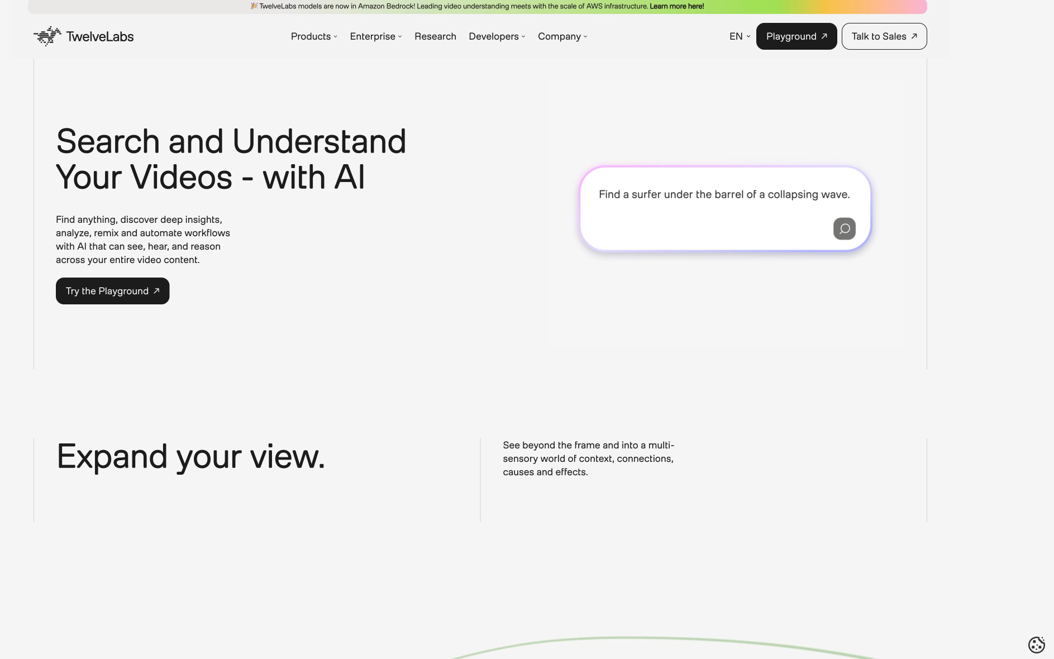
Task: Click the TwelveLabs wordmark text
Action: pyautogui.click(x=100, y=36)
